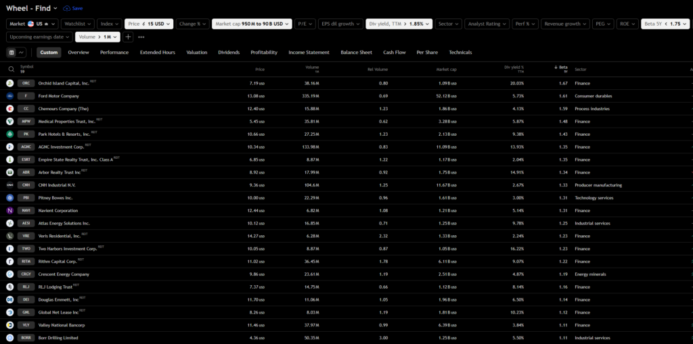Open the Upcoming earnings date filter

pos(40,37)
